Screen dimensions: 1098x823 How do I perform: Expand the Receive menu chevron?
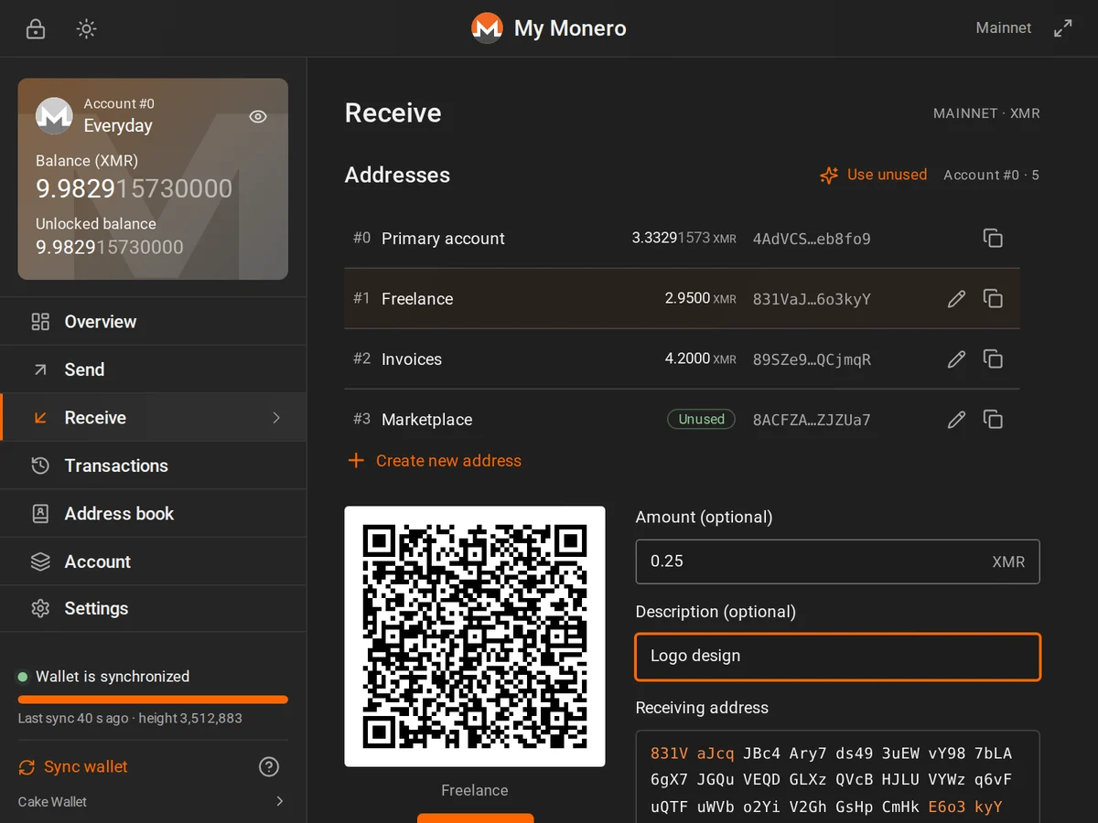coord(276,418)
